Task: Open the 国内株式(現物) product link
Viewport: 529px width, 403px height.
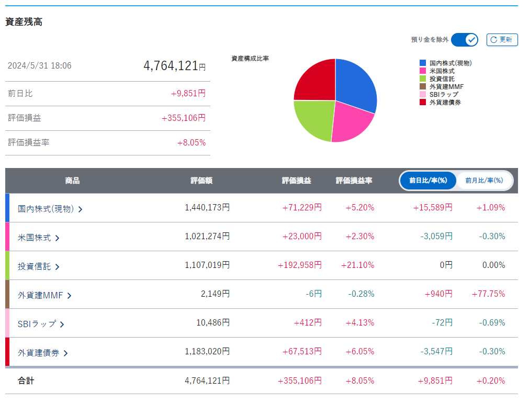Action: tap(46, 208)
